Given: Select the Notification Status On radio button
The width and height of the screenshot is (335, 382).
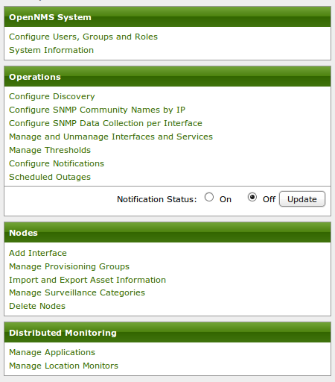Looking at the screenshot, I should click(209, 197).
